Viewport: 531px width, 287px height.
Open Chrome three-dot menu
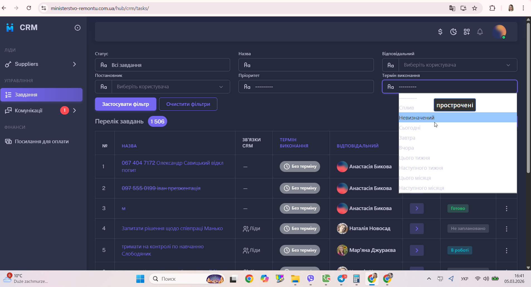(x=523, y=8)
